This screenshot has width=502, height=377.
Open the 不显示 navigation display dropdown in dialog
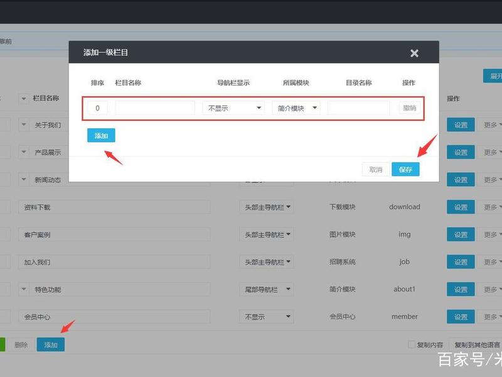[233, 108]
